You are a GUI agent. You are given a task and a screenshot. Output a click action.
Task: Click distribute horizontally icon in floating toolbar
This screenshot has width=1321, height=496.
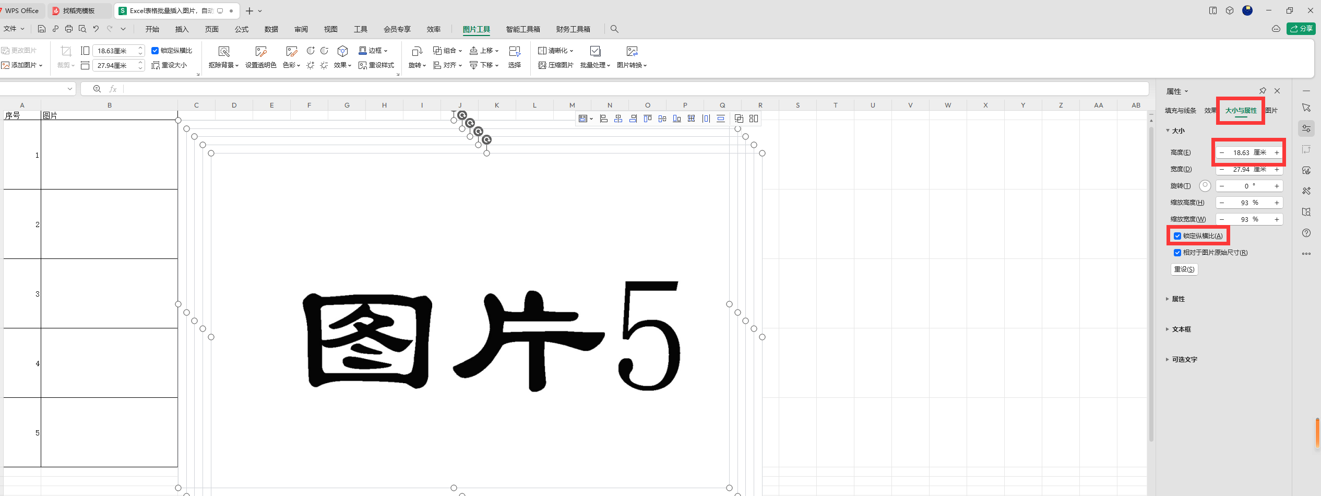[706, 119]
